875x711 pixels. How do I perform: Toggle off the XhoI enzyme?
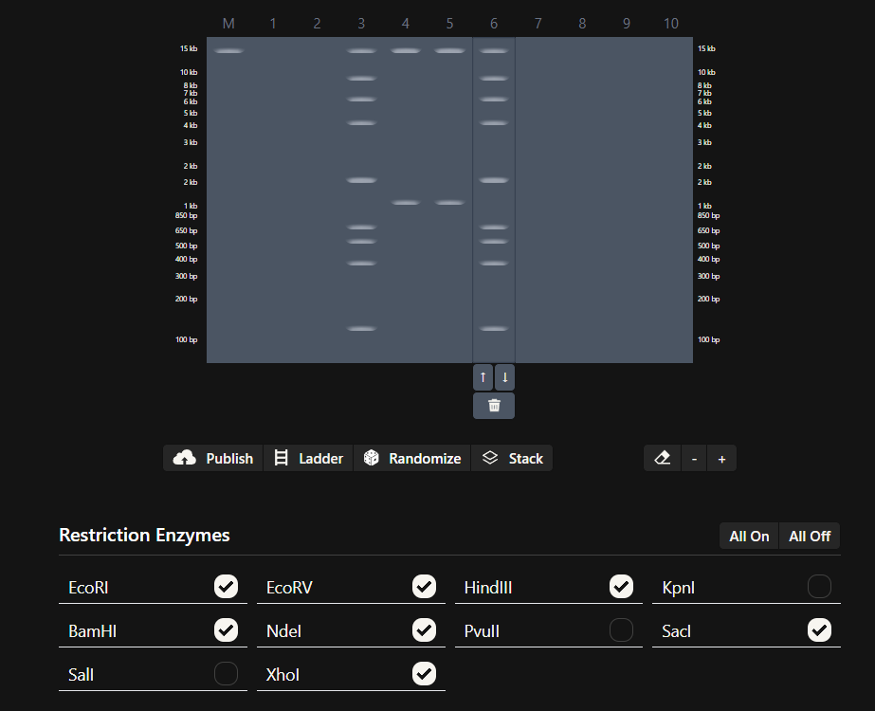point(424,673)
